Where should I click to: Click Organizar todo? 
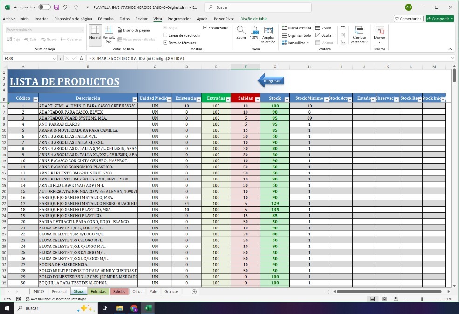[296, 35]
